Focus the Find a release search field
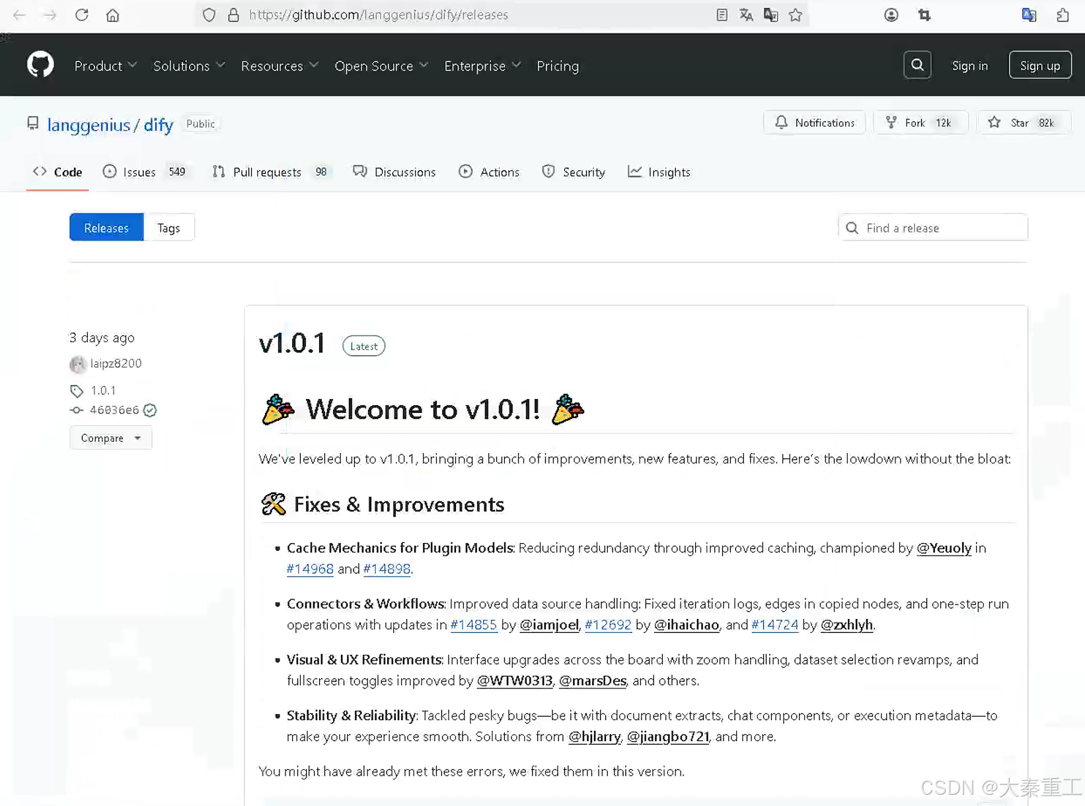Image resolution: width=1085 pixels, height=806 pixels. pyautogui.click(x=932, y=227)
